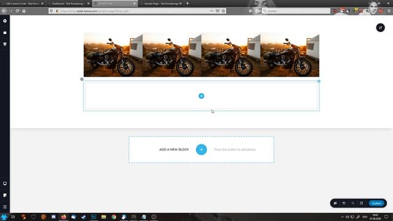Image resolution: width=393 pixels, height=221 pixels.
Task: Open Firefox from the taskbar
Action: pyautogui.click(x=63, y=217)
